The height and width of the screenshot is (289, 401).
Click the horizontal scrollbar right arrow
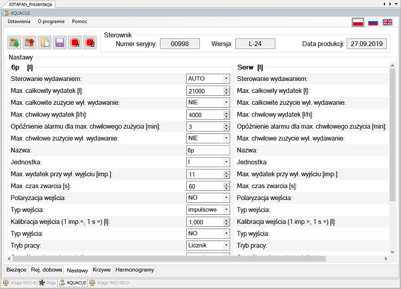click(386, 259)
